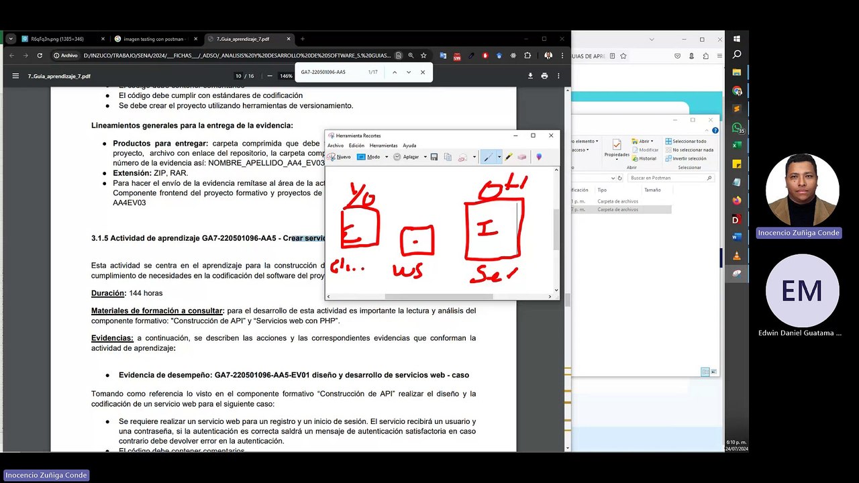Open the Modo dropdown arrow in Recortes
Screen dimensions: 859x483
(x=387, y=157)
